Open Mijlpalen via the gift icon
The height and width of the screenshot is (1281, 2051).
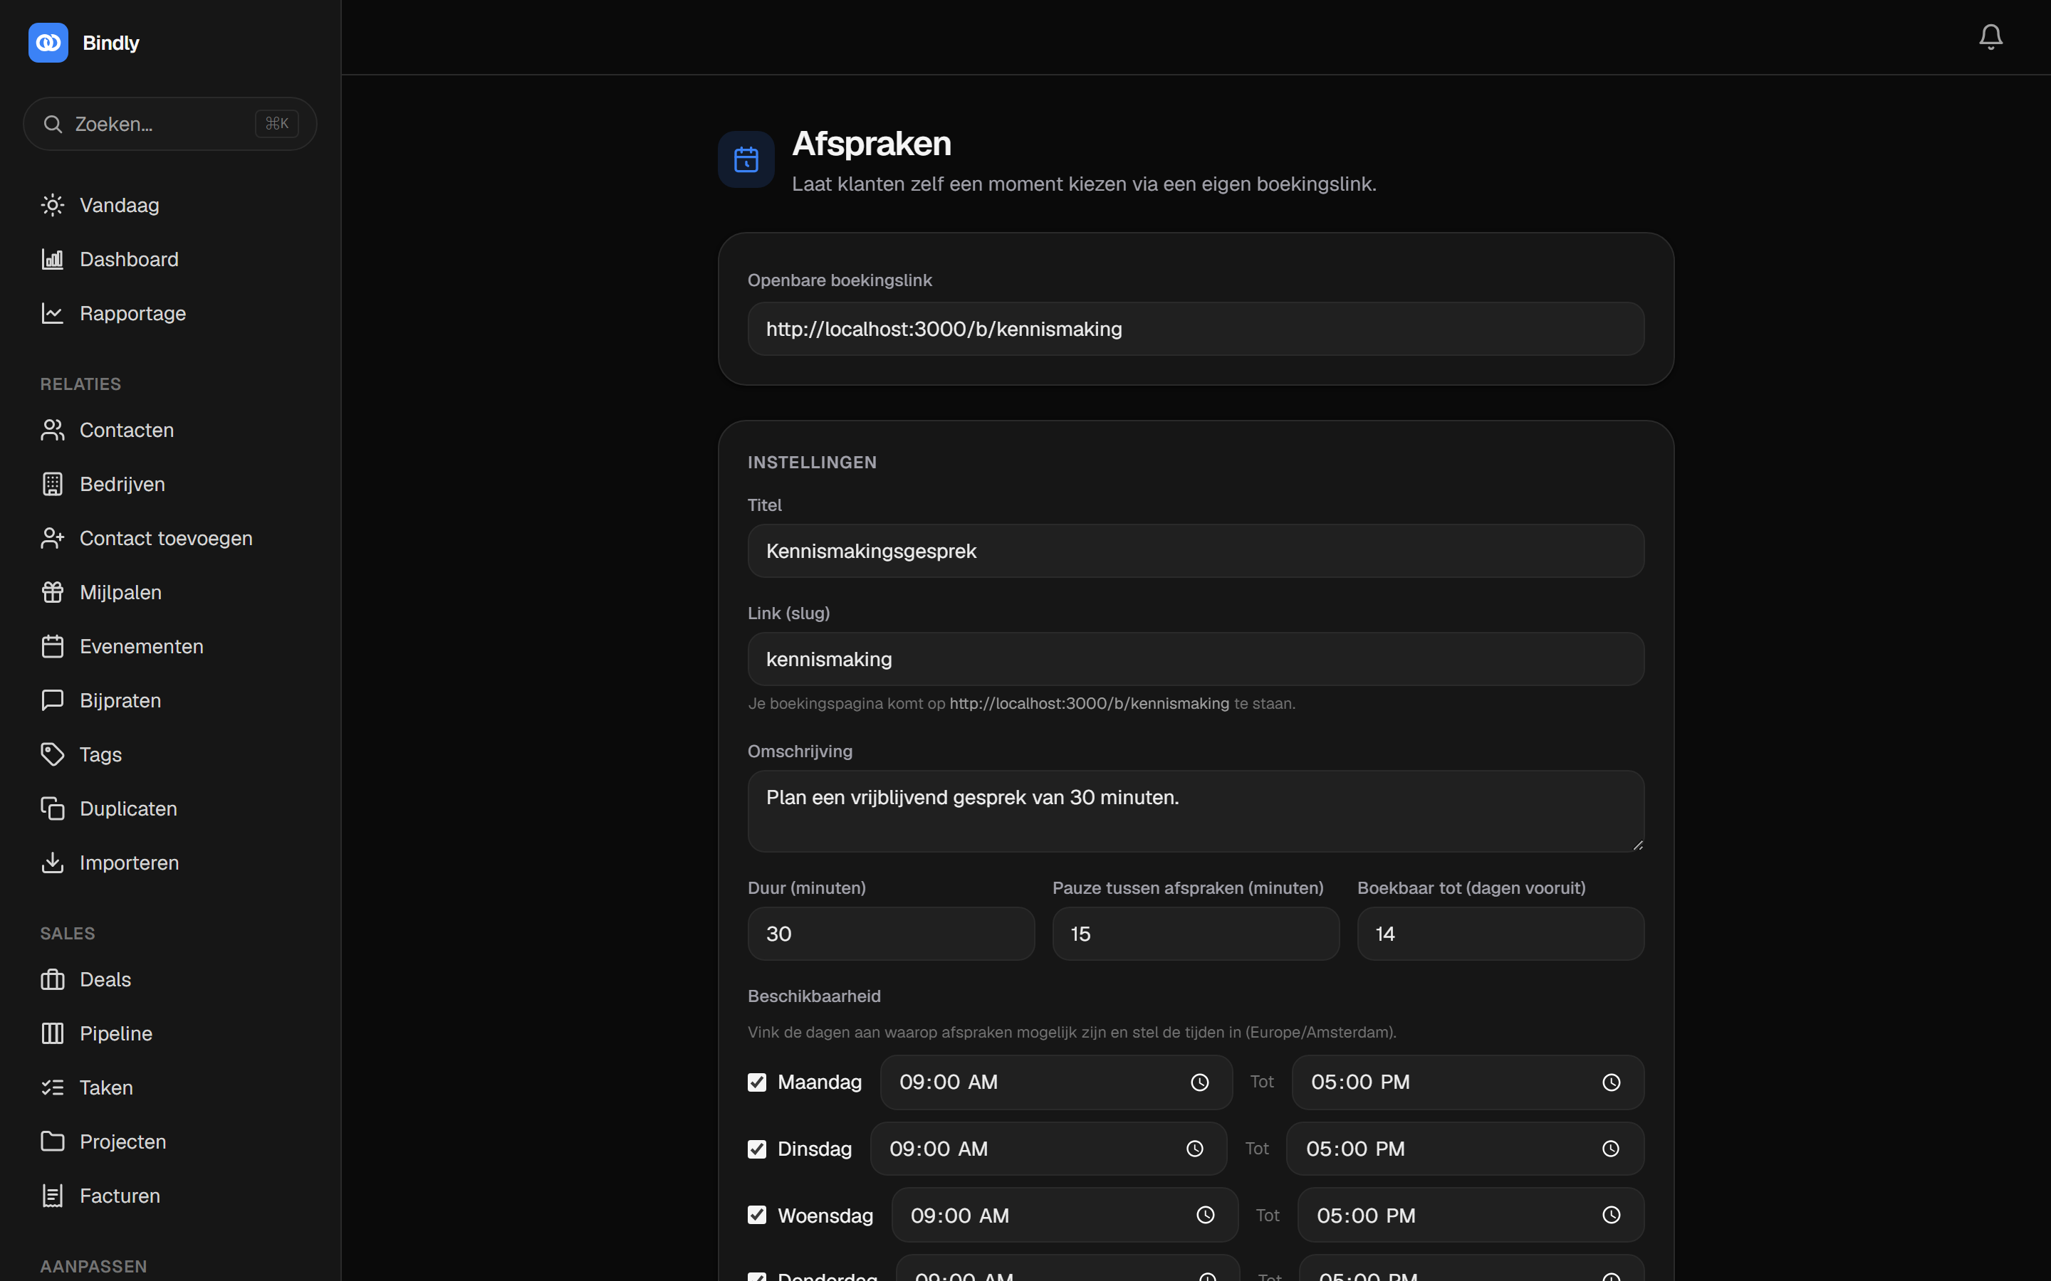(53, 592)
